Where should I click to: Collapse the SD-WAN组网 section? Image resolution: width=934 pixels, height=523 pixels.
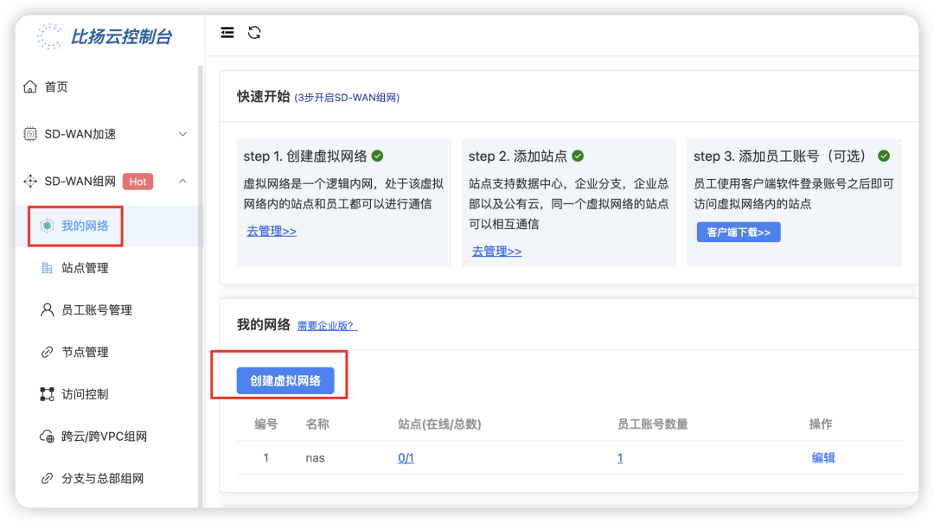(182, 182)
